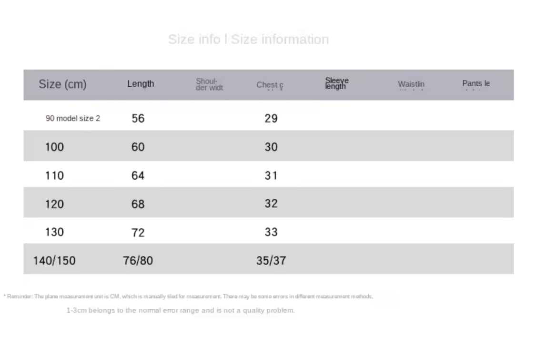536x356 pixels.
Task: Click the "1-3cm belongs to the normal error range" note
Action: 181,310
